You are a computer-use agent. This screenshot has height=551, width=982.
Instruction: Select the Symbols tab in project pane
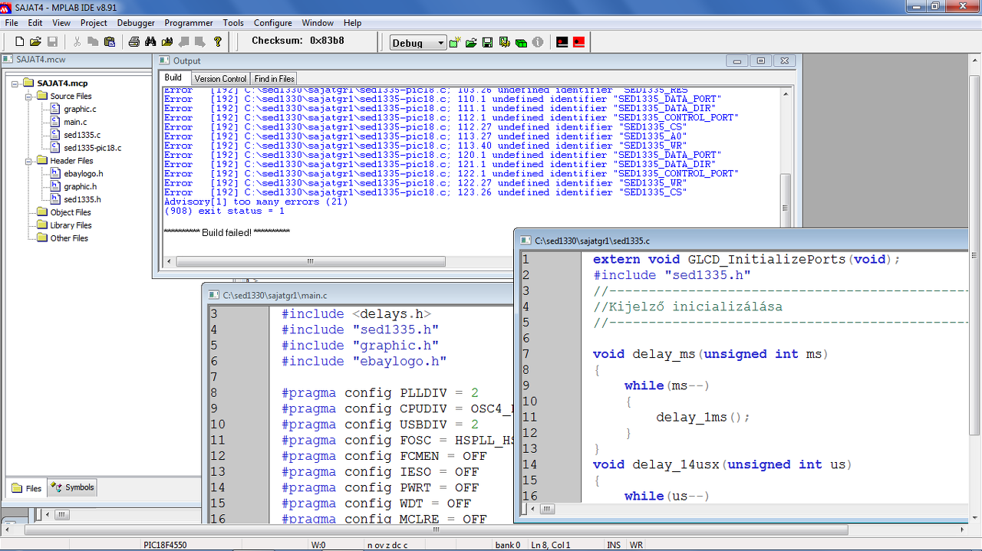(72, 487)
